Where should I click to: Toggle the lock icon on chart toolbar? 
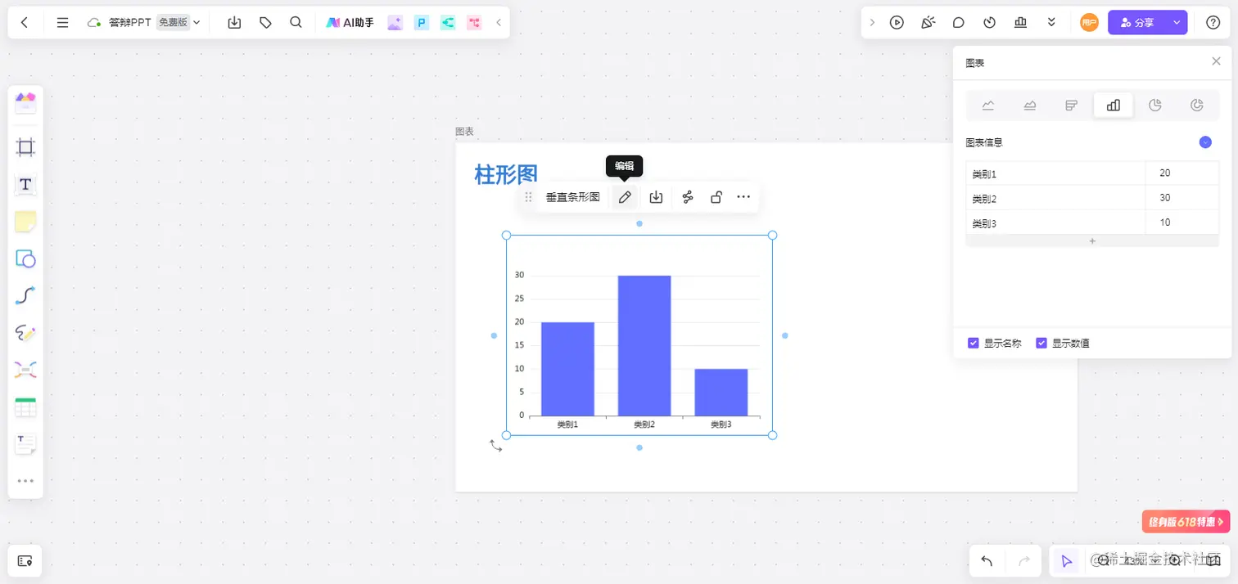pos(716,197)
